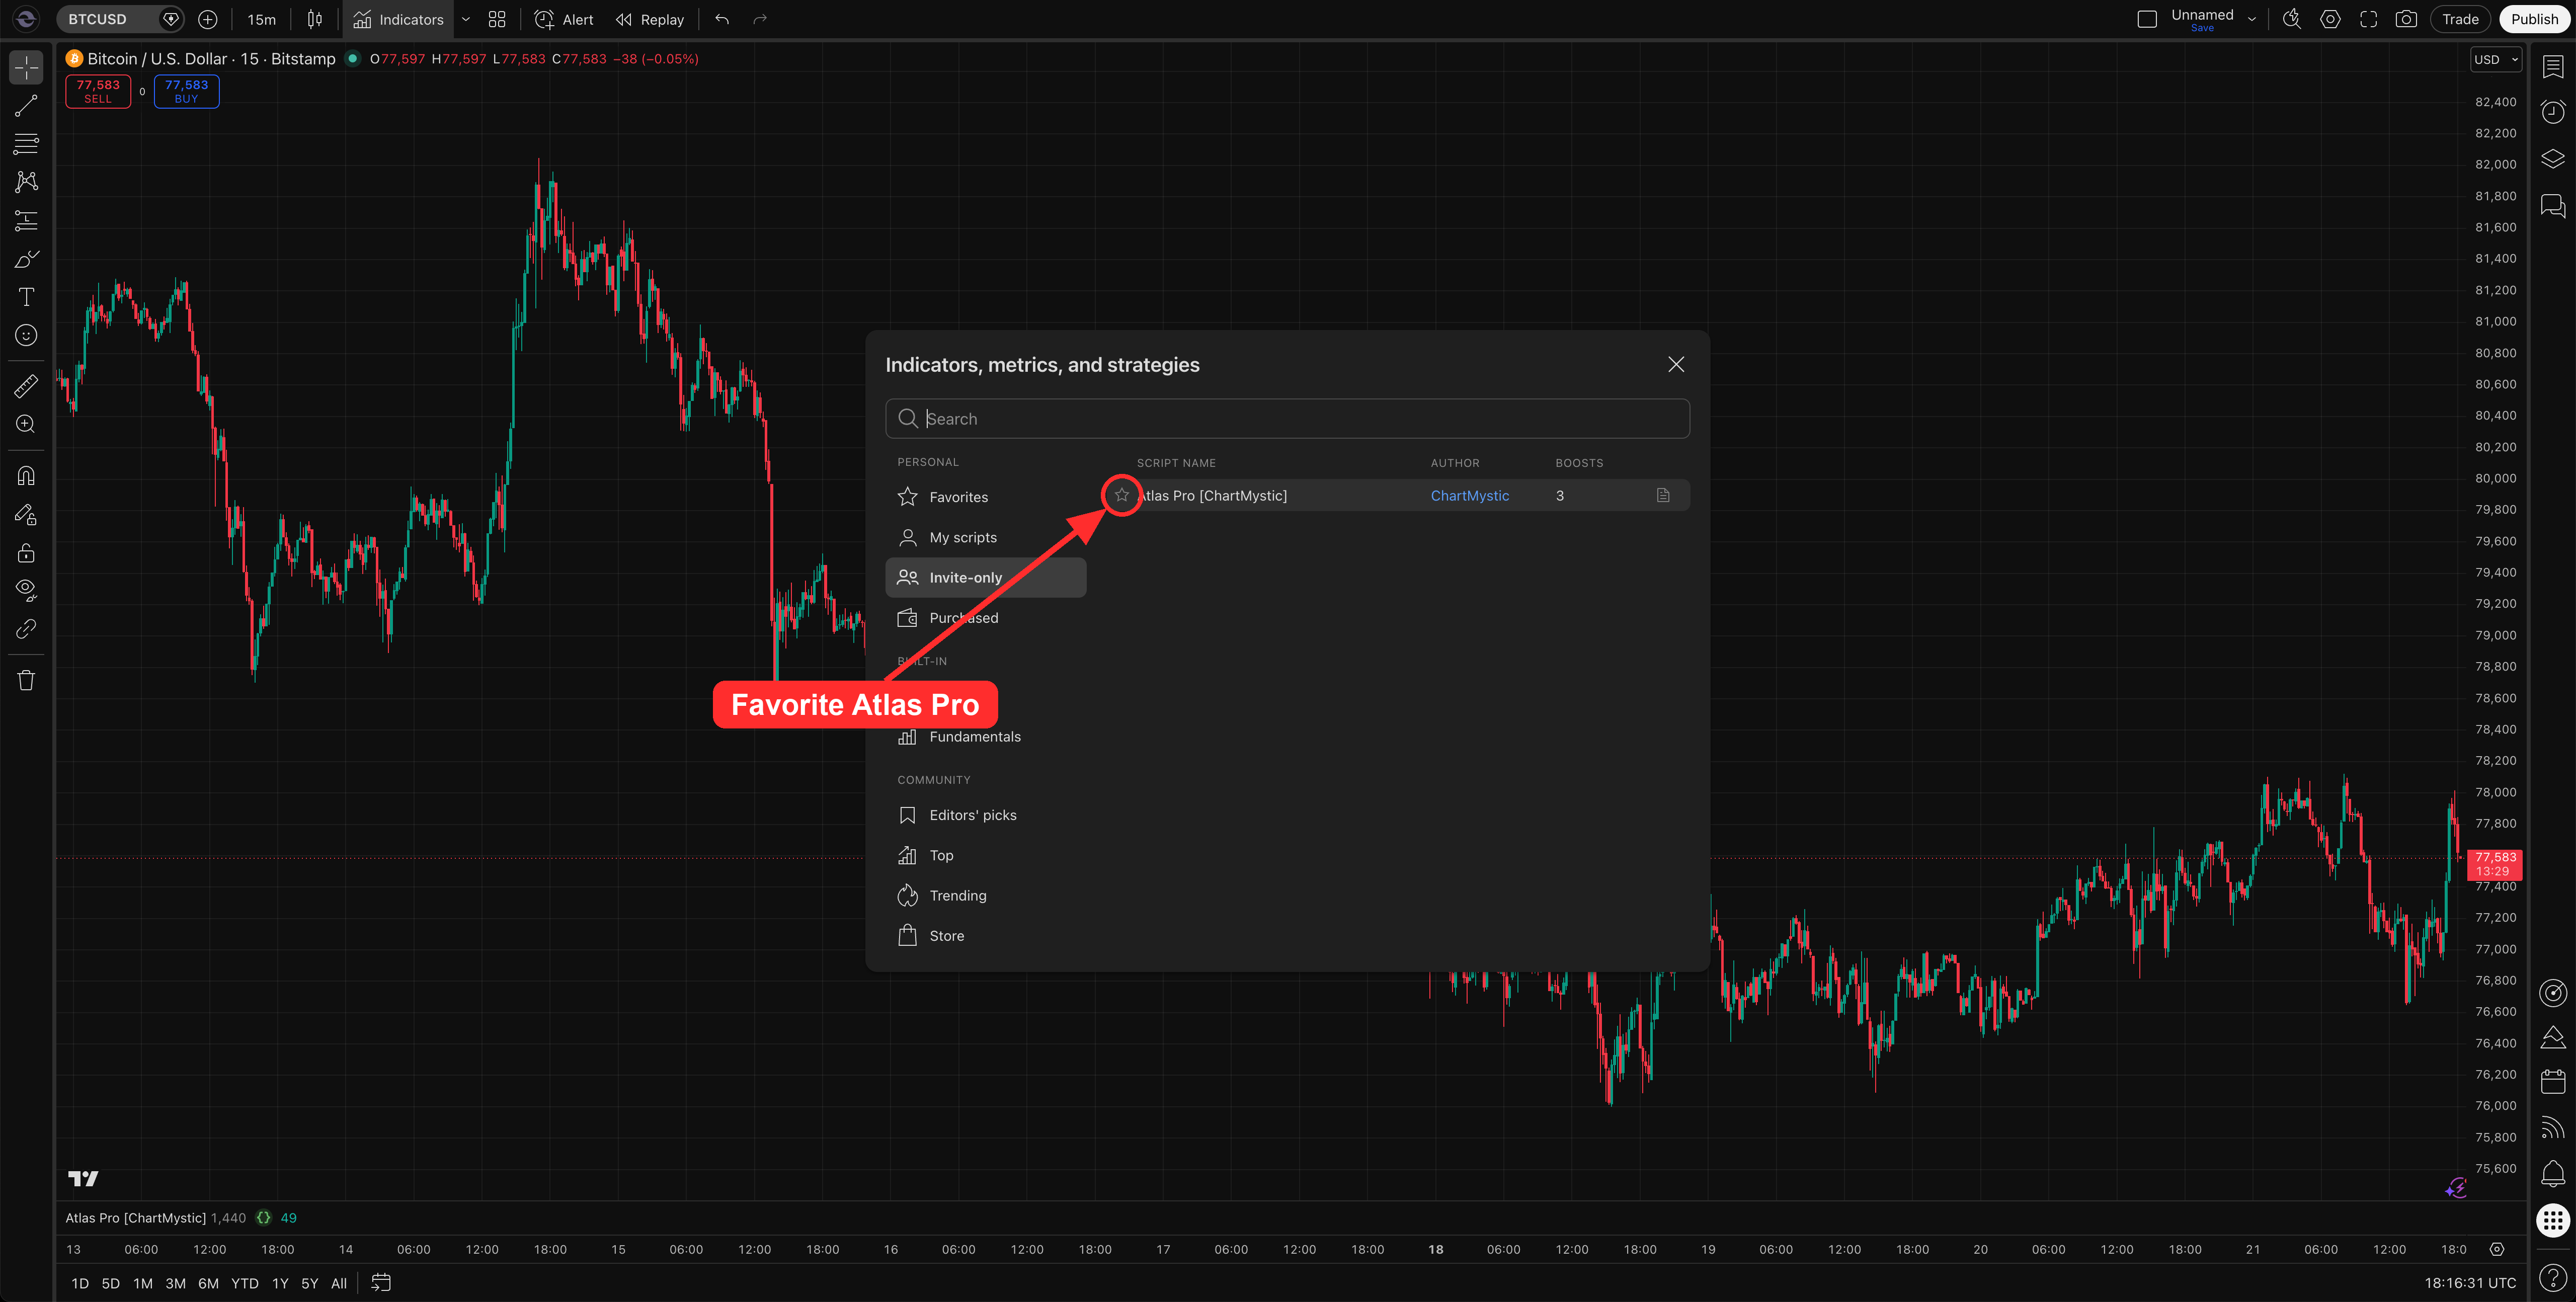This screenshot has height=1302, width=2576.
Task: Click the Replay button
Action: pos(650,19)
